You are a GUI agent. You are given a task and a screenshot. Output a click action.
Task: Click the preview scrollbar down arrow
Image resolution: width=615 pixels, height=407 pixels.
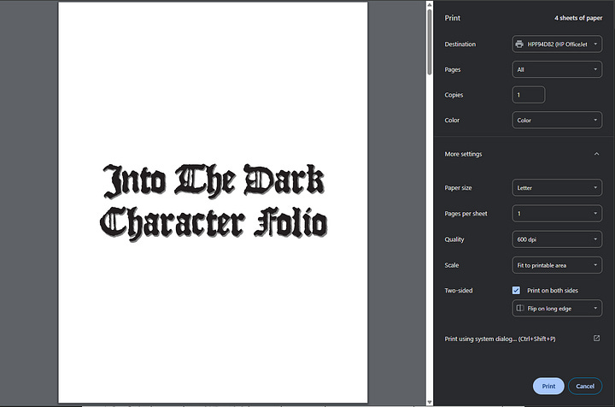point(430,402)
